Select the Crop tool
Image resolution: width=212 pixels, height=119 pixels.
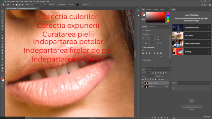click(x=2, y=23)
